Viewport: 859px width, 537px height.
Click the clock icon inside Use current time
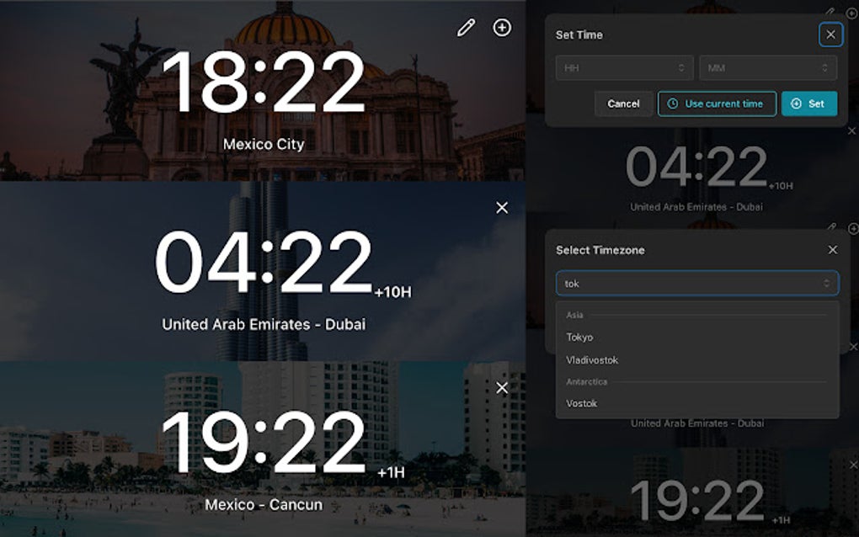[x=672, y=104]
